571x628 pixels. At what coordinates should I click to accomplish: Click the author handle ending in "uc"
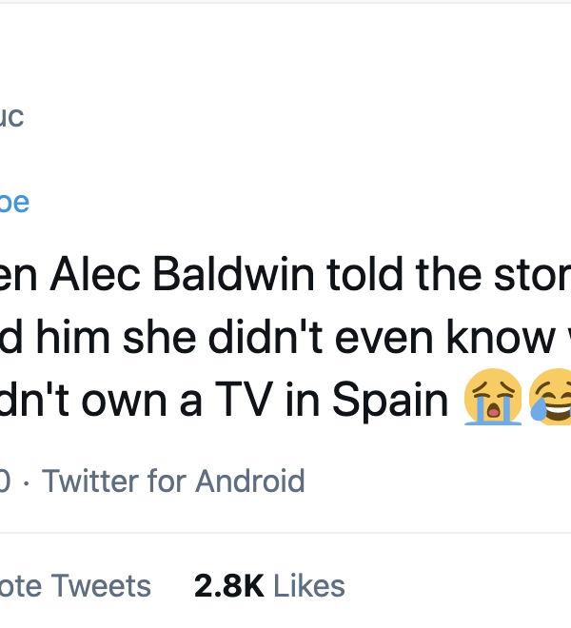click(11, 117)
